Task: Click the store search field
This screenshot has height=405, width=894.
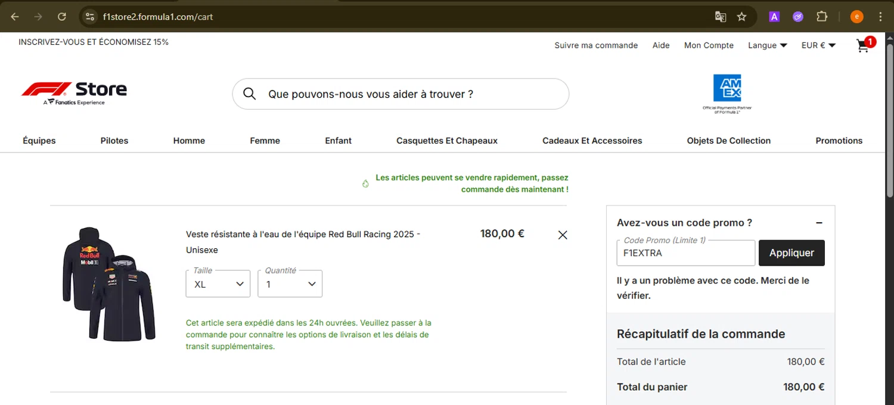Action: [401, 94]
